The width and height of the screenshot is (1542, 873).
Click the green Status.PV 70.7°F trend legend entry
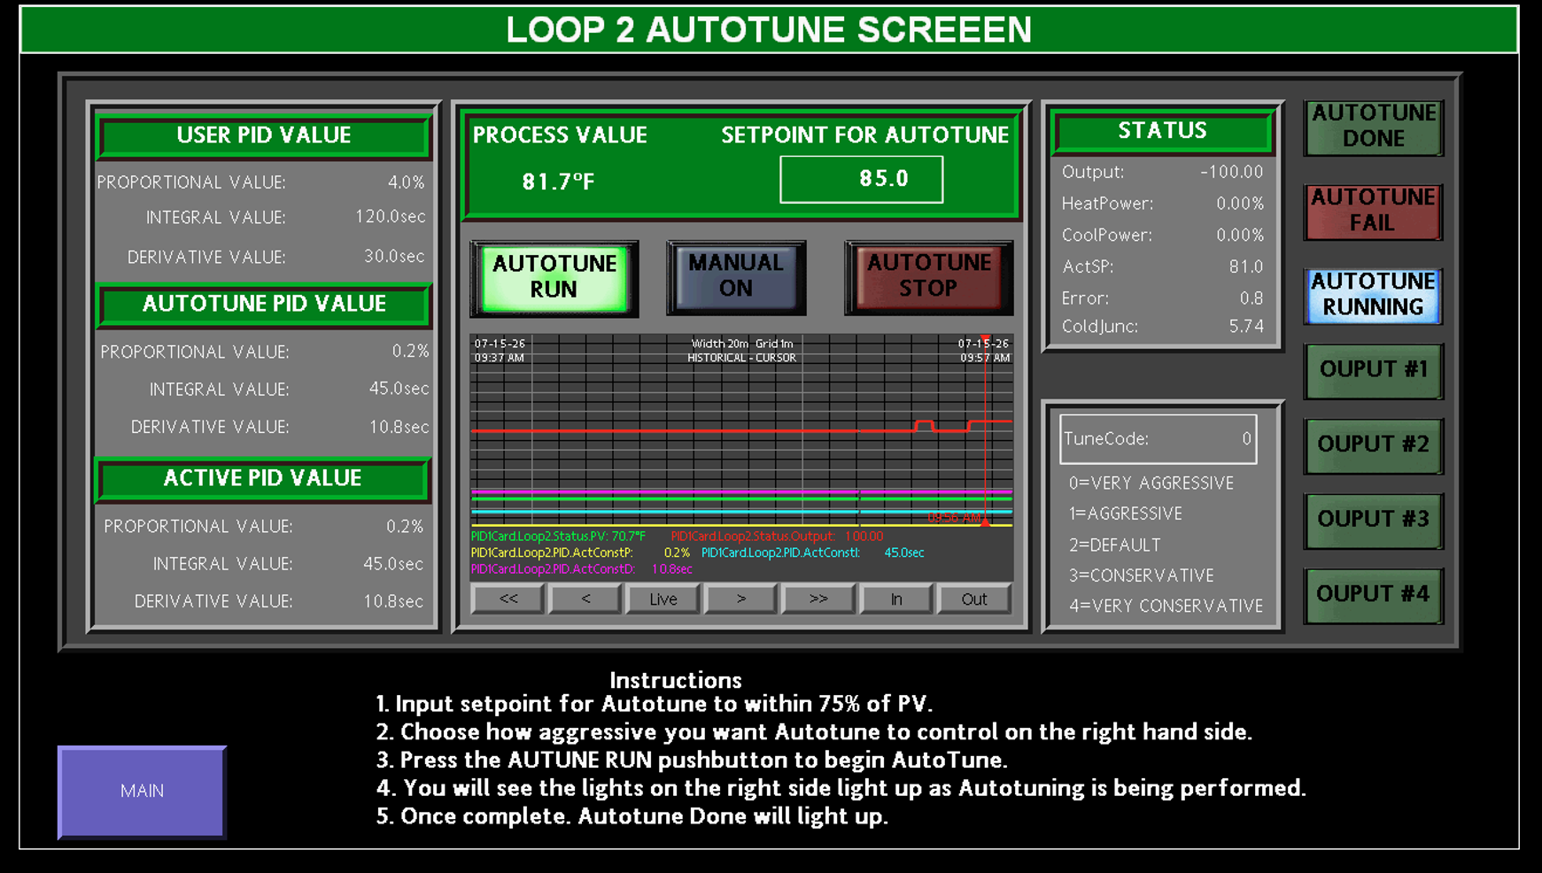(558, 536)
